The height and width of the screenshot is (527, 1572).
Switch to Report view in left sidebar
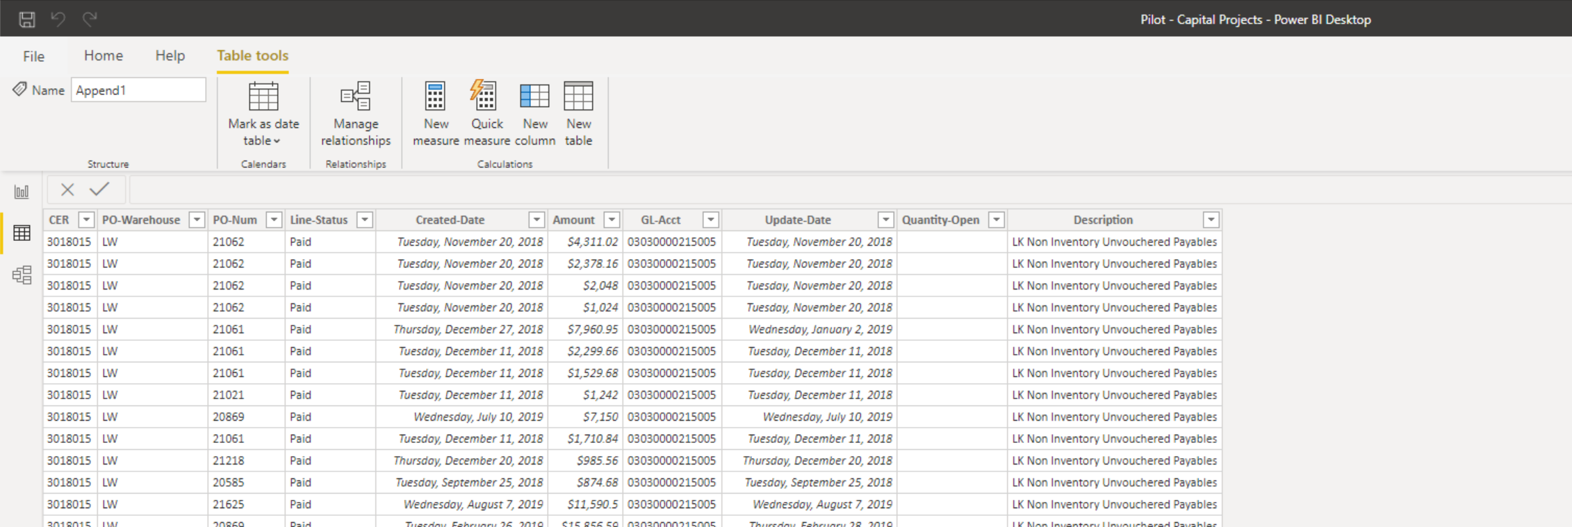coord(22,192)
